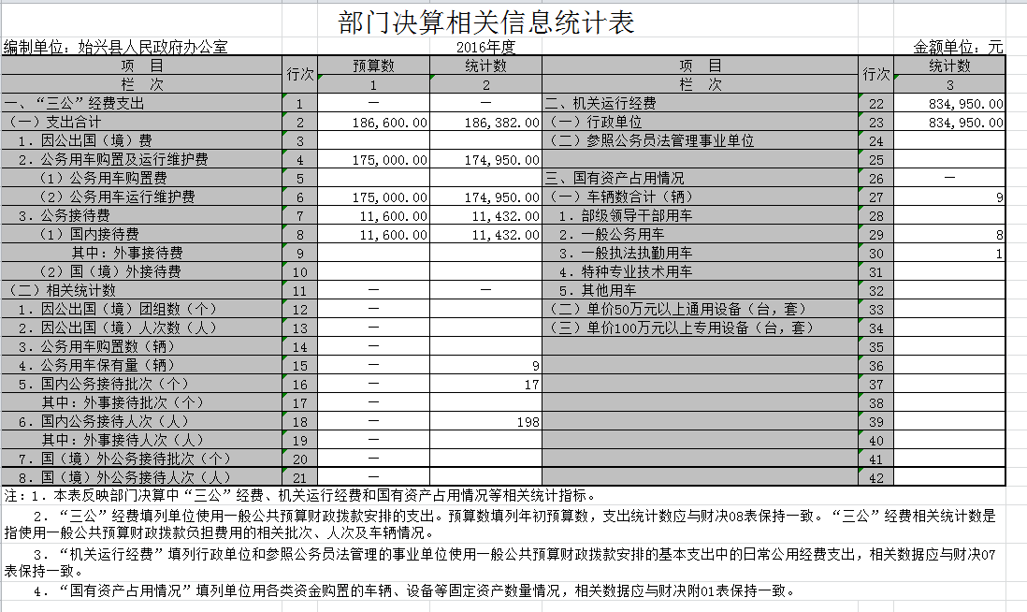
Task: Select row label 2．一般公务用车
Action: 611,234
